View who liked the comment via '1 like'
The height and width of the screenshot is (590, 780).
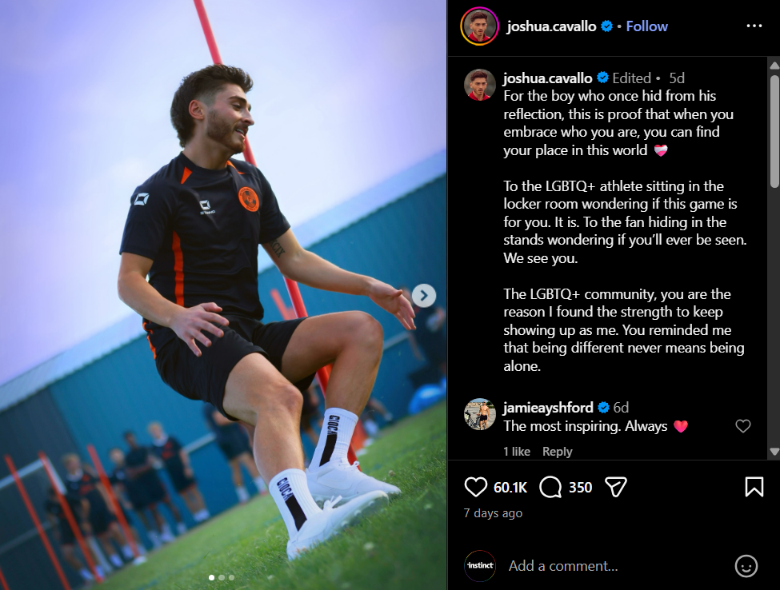click(516, 452)
